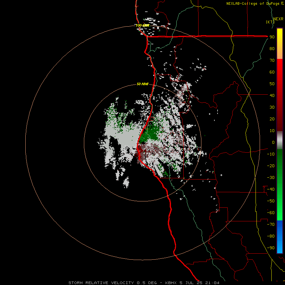This screenshot has width=285, height=285.
Task: Click the 60 value on the velocity scale
Action: [x=272, y=72]
